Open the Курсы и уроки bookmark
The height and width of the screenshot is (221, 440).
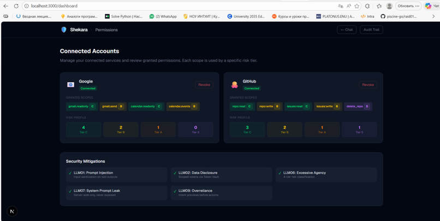tap(291, 16)
